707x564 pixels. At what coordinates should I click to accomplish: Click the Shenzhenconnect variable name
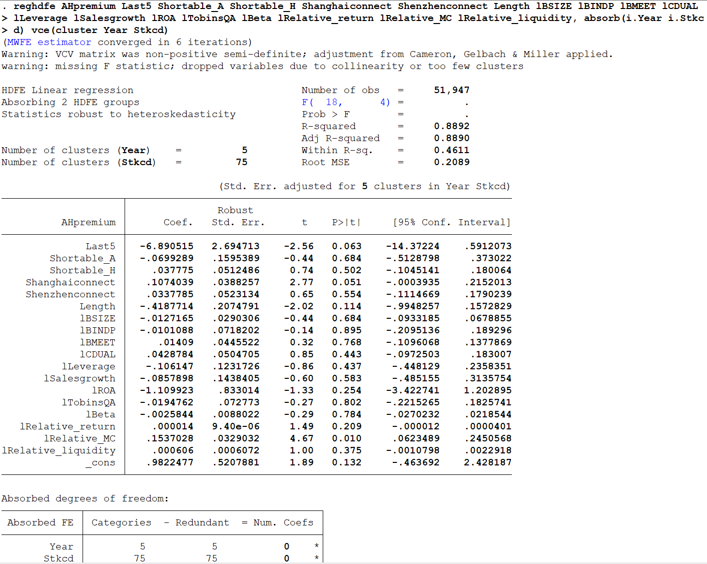71,294
